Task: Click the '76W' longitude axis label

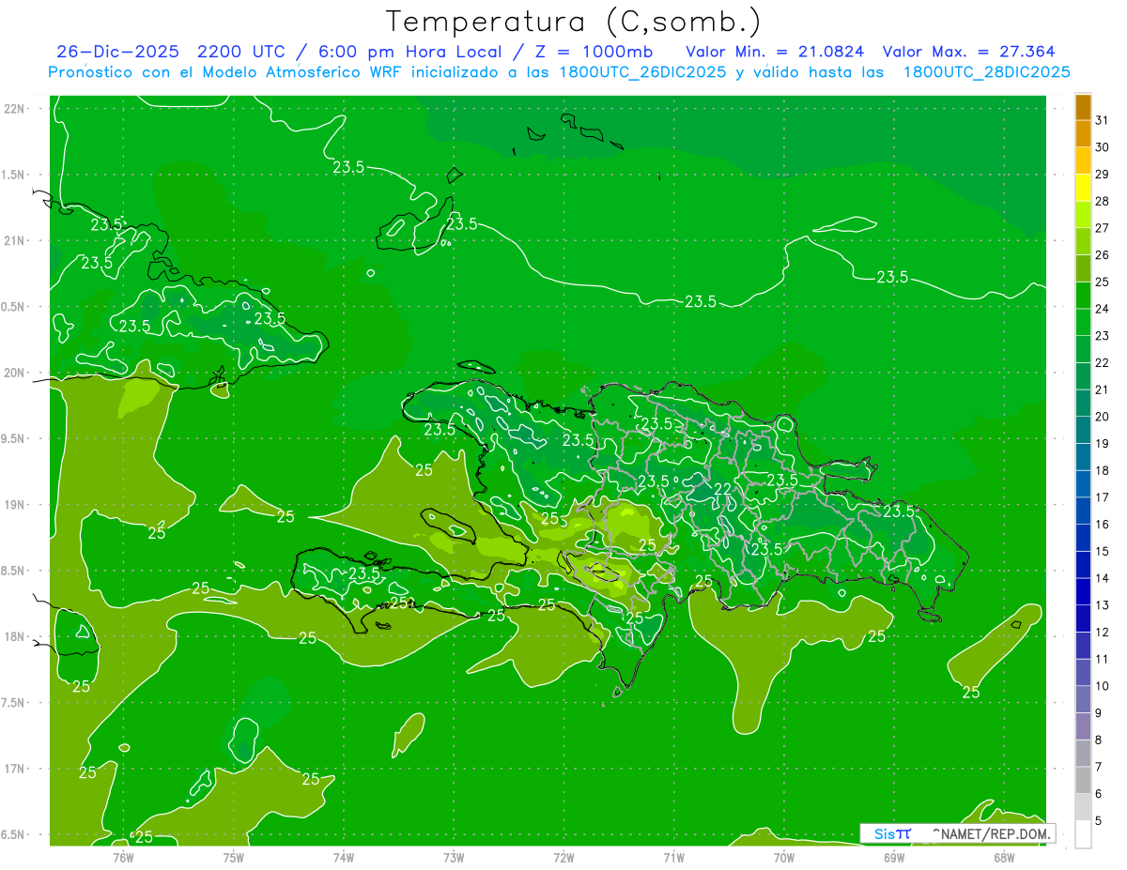Action: (123, 858)
